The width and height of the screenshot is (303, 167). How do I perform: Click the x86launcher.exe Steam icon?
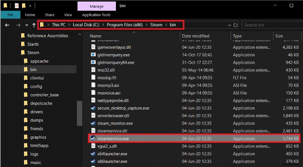pyautogui.click(x=93, y=161)
